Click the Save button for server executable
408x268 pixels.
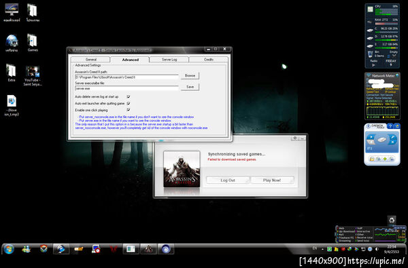190,87
